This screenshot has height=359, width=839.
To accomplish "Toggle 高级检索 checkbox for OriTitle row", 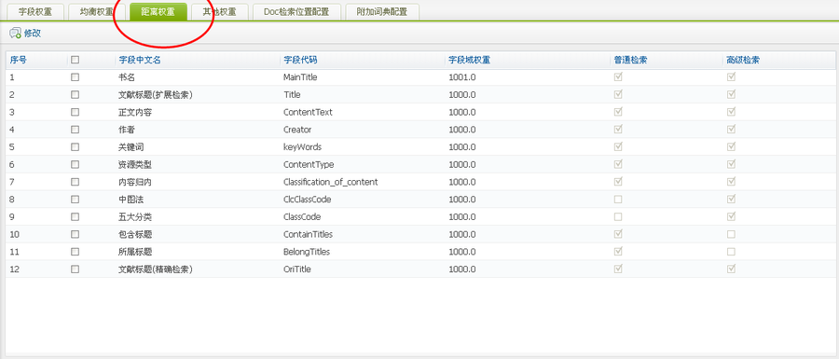I will (731, 269).
